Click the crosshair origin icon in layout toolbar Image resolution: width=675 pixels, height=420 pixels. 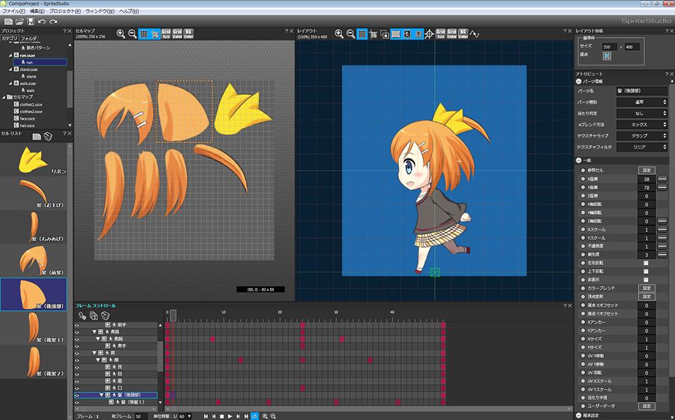[429, 34]
